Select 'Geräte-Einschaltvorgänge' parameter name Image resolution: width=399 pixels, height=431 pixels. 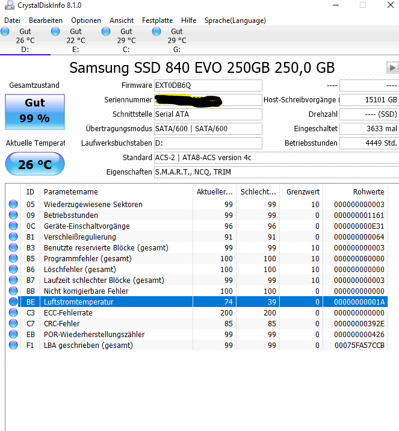[87, 226]
